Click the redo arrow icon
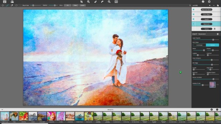The image size is (221, 124). pyautogui.click(x=102, y=2)
